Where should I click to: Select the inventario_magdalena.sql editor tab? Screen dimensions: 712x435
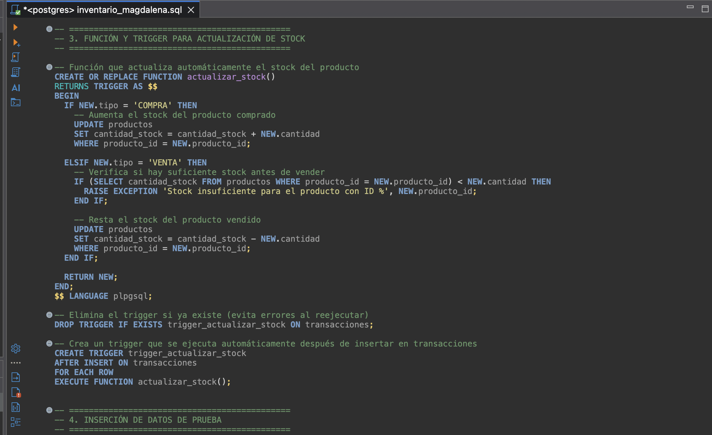pos(103,10)
